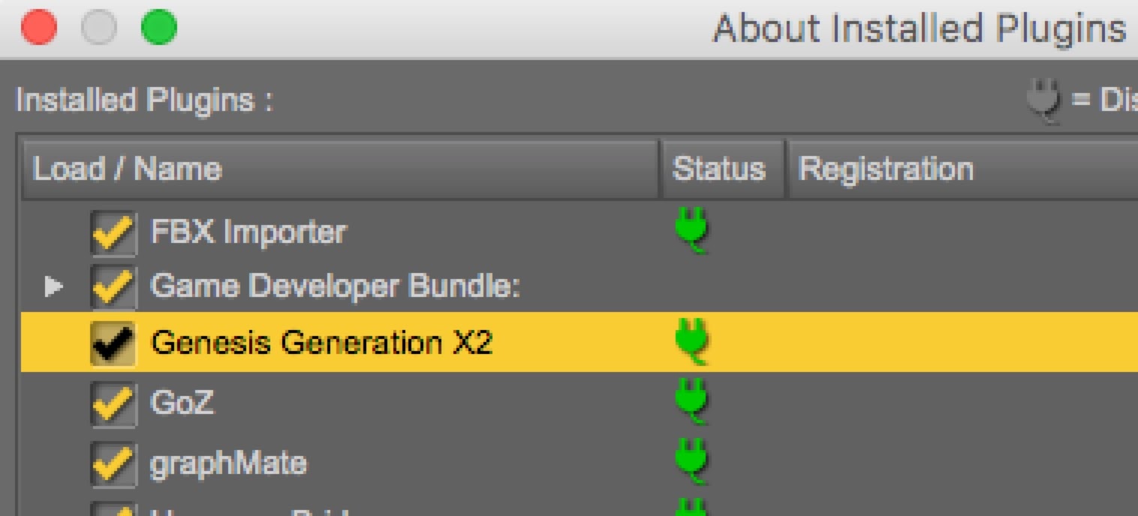Select the graphMate plugin row
The image size is (1138, 516).
228,463
